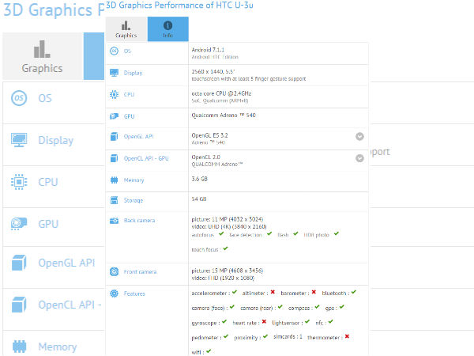Click the OpenCL API - GPU label
The height and width of the screenshot is (356, 474).
click(146, 158)
